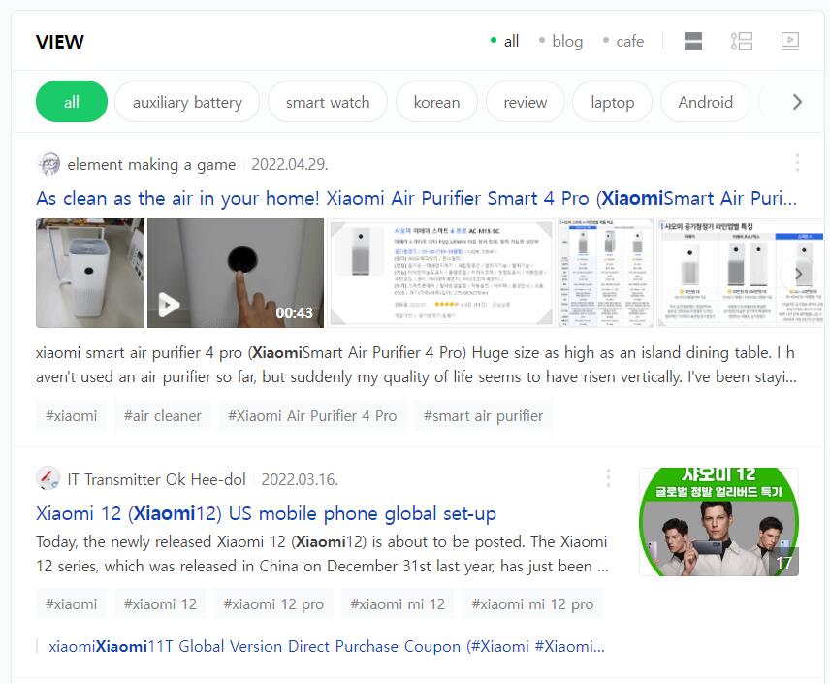Open the Xiaomi 11T Global Version coupon link
830x684 pixels.
(x=327, y=646)
